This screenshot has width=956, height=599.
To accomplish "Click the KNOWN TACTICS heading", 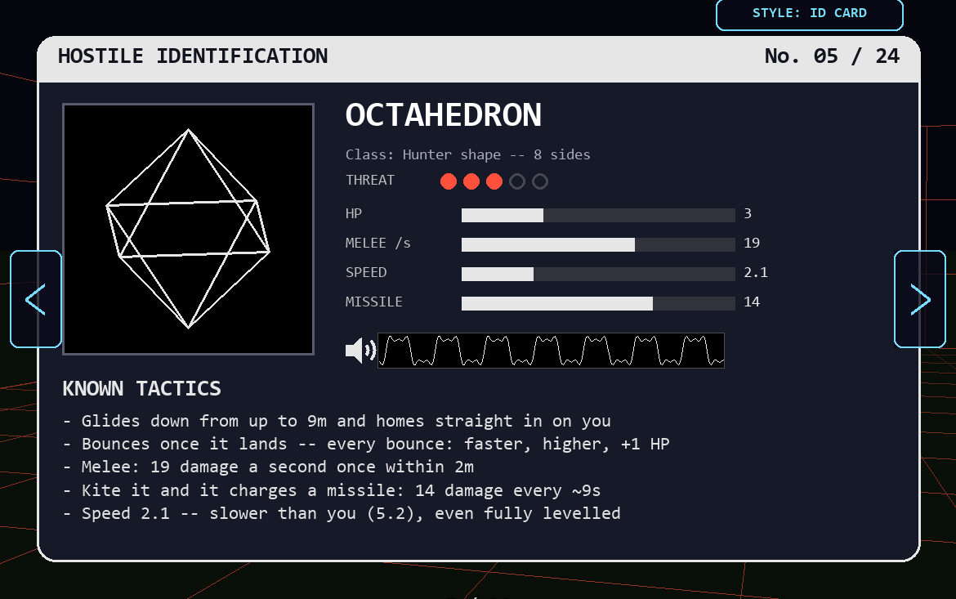I will [141, 388].
